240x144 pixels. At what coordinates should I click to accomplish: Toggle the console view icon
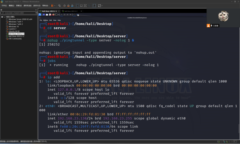tap(94, 6)
